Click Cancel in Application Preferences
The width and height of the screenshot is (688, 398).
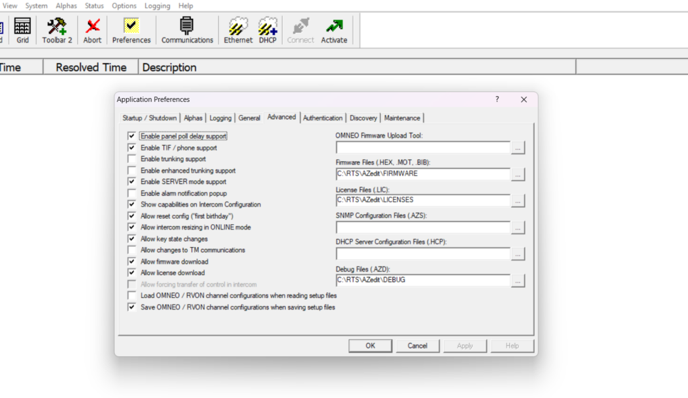417,346
